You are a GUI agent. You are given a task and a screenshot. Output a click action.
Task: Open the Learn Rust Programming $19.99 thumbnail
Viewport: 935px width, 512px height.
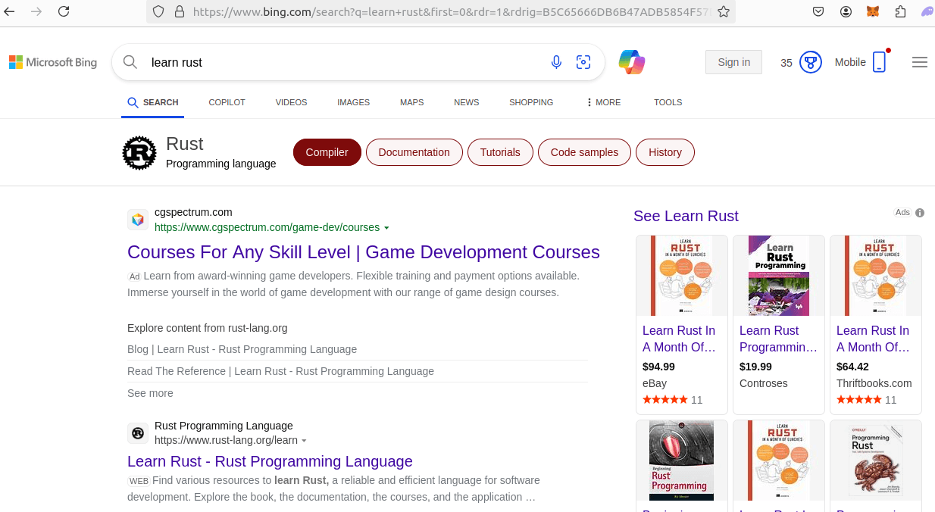tap(779, 276)
